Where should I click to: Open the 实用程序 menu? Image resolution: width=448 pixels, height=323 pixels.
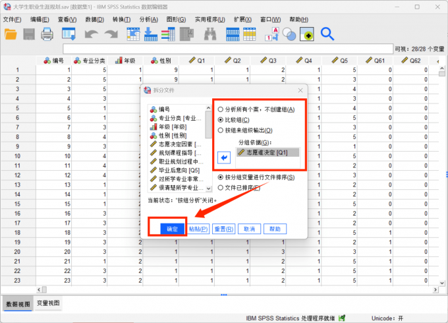210,19
